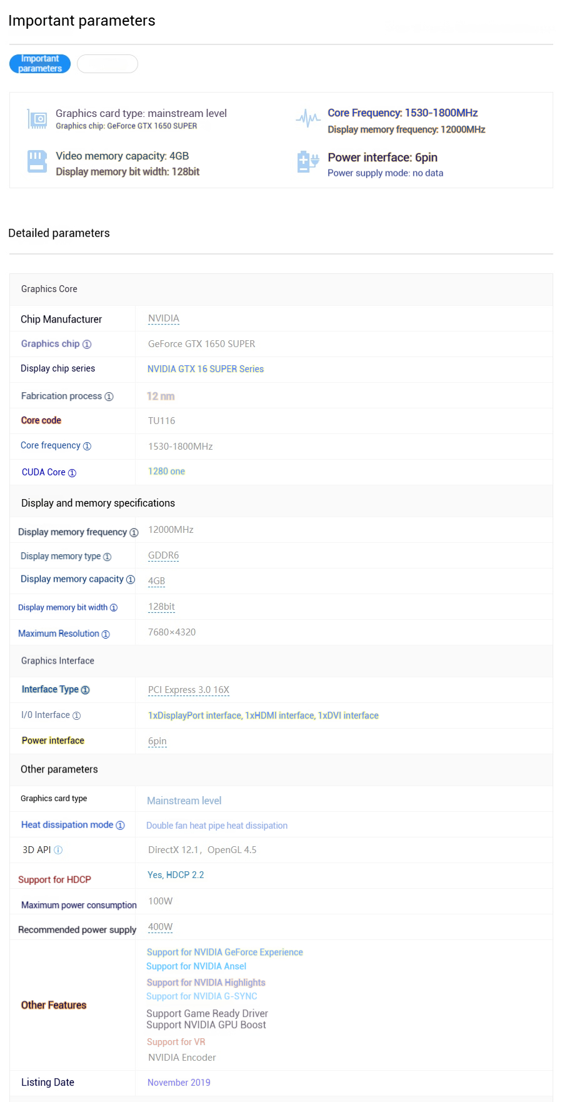Click the Interface Type label link
The image size is (567, 1102).
51,689
